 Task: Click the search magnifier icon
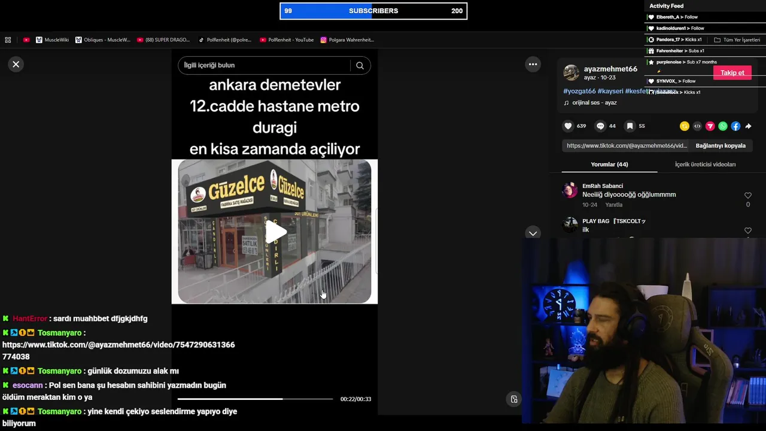click(x=360, y=65)
